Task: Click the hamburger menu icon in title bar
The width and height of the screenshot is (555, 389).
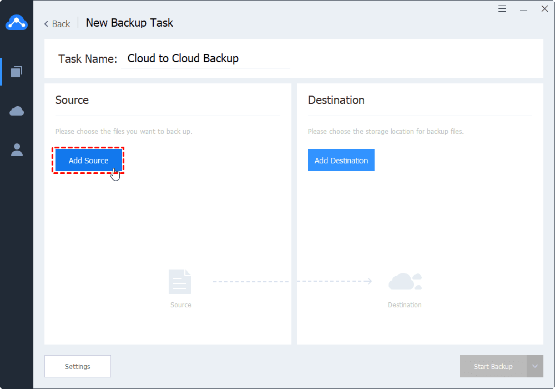Action: coord(502,9)
